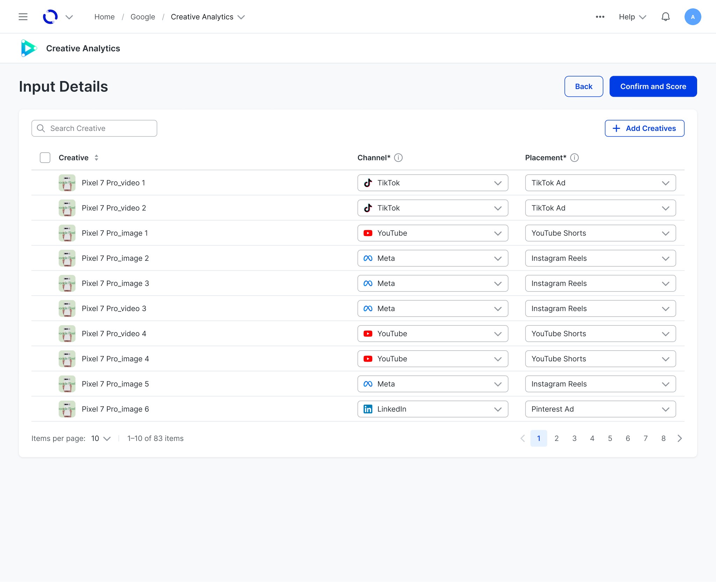Image resolution: width=716 pixels, height=582 pixels.
Task: Click Pixel 7 Pro_image 2 thumbnail
Action: 67,258
